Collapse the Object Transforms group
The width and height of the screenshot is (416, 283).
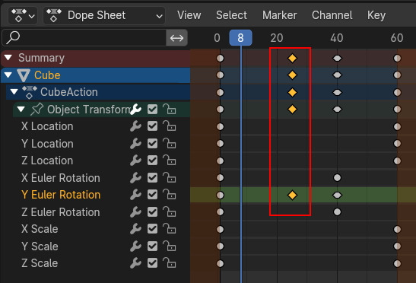point(21,109)
